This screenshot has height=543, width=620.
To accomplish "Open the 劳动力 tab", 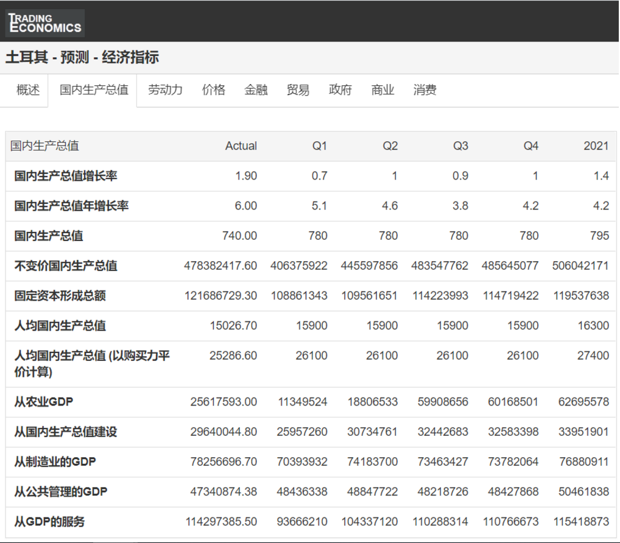I will [x=165, y=90].
